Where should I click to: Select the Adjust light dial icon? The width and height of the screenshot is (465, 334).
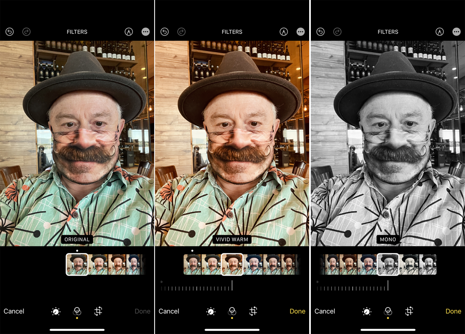(55, 311)
